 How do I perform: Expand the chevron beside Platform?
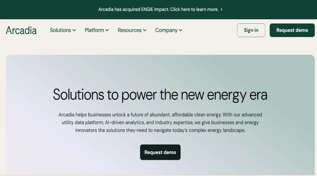107,30
